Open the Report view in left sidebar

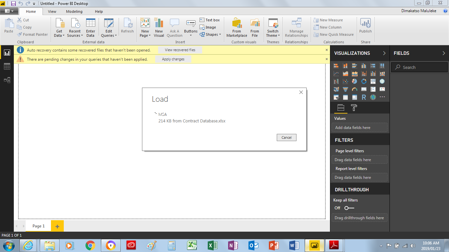[x=7, y=52]
